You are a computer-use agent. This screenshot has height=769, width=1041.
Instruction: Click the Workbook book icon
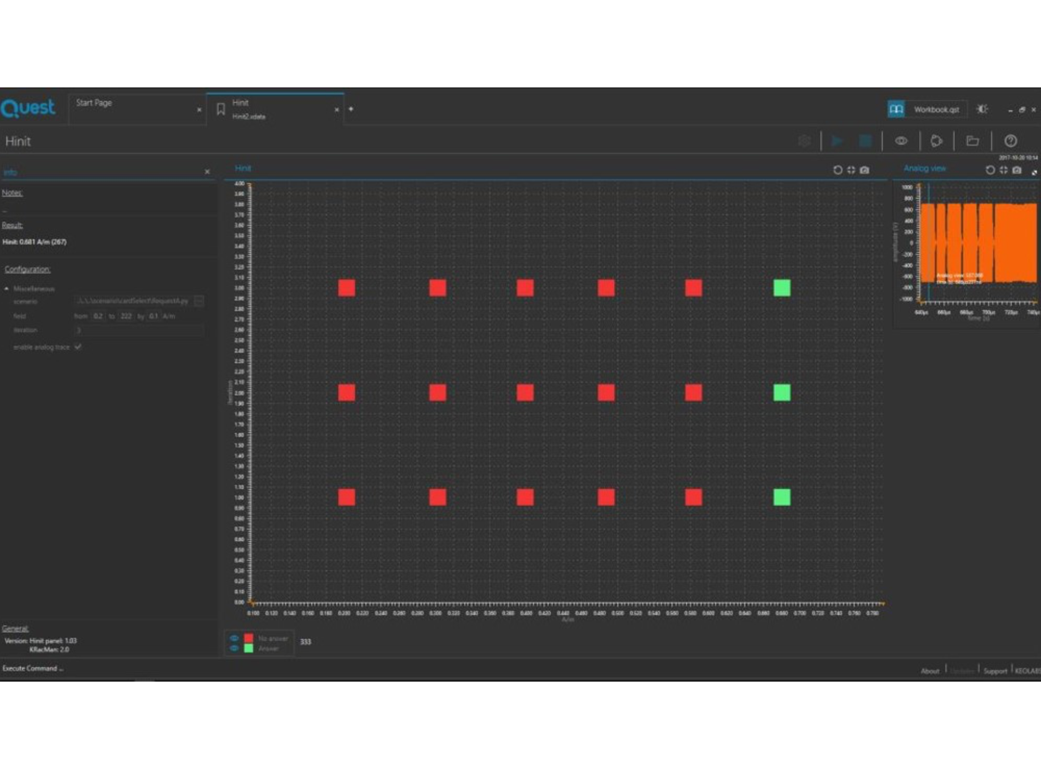pyautogui.click(x=896, y=109)
